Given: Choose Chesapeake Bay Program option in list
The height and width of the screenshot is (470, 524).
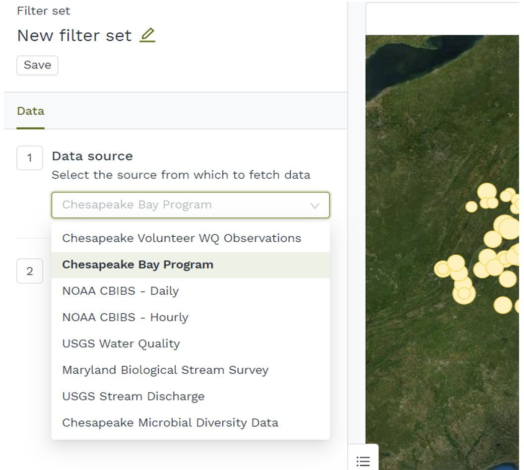Looking at the screenshot, I should (x=191, y=265).
